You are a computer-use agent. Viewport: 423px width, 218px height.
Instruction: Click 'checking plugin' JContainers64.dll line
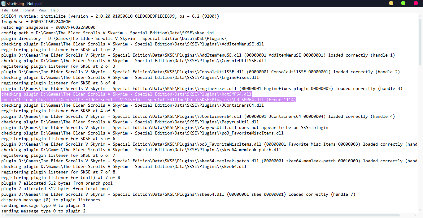point(133,105)
